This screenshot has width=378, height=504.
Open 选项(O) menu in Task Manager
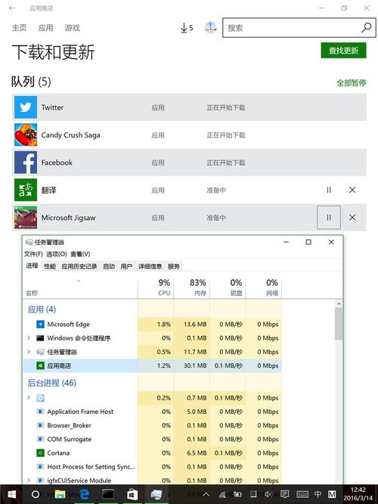(x=57, y=254)
